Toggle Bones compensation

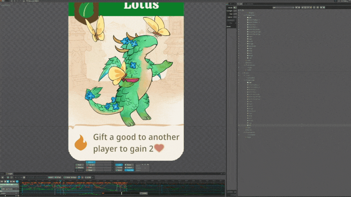pyautogui.click(x=129, y=165)
